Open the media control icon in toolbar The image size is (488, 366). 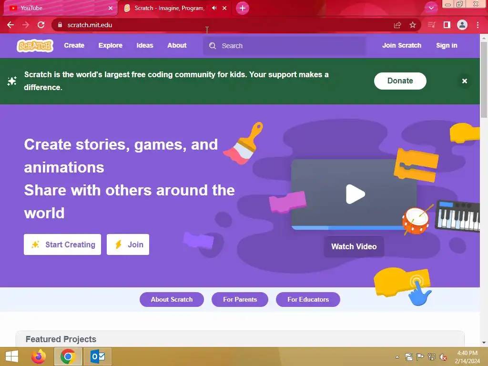pyautogui.click(x=431, y=25)
